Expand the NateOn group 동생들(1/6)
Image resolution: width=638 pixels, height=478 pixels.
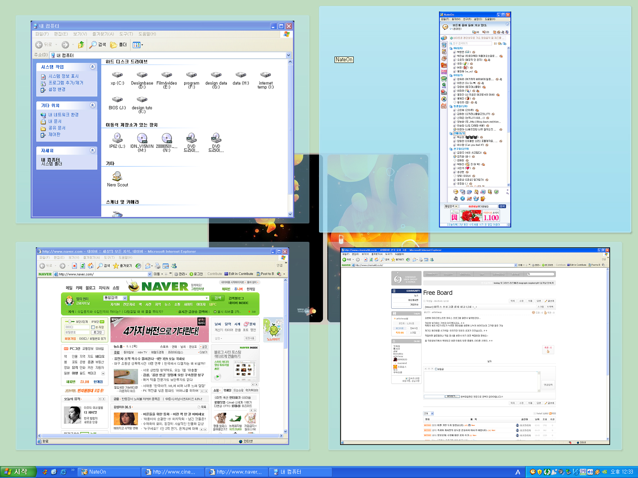451,106
